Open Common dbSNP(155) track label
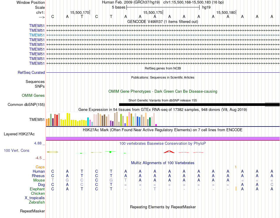280x218 pixels. pos(26,105)
